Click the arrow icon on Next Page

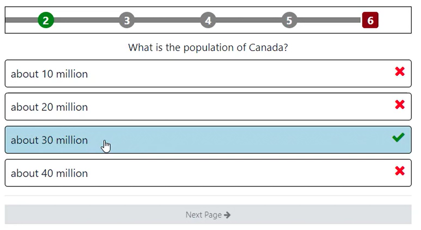(227, 215)
